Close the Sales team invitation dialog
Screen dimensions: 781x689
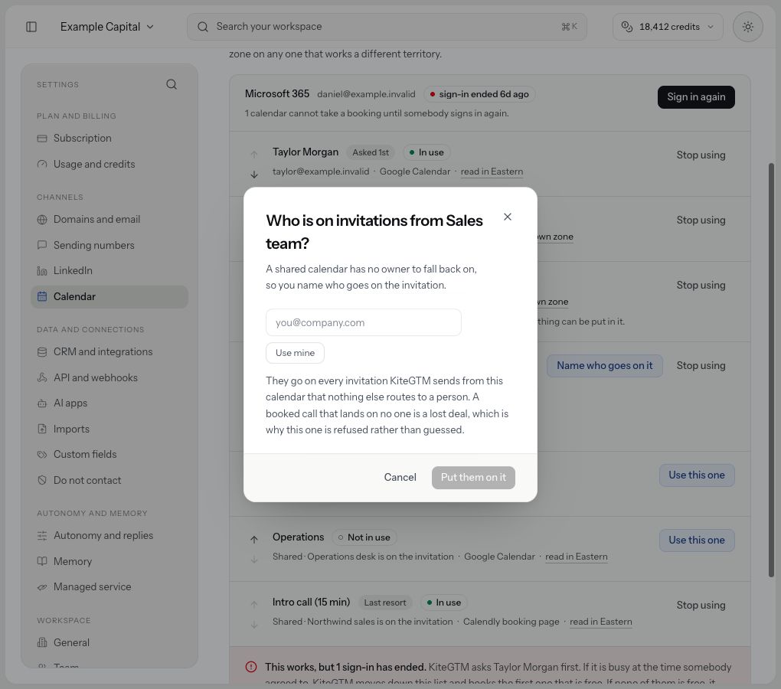(508, 217)
